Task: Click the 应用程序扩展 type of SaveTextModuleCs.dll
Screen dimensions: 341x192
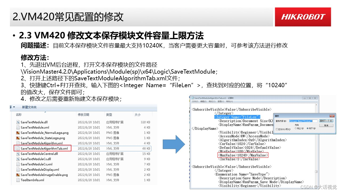Action: click(x=115, y=159)
